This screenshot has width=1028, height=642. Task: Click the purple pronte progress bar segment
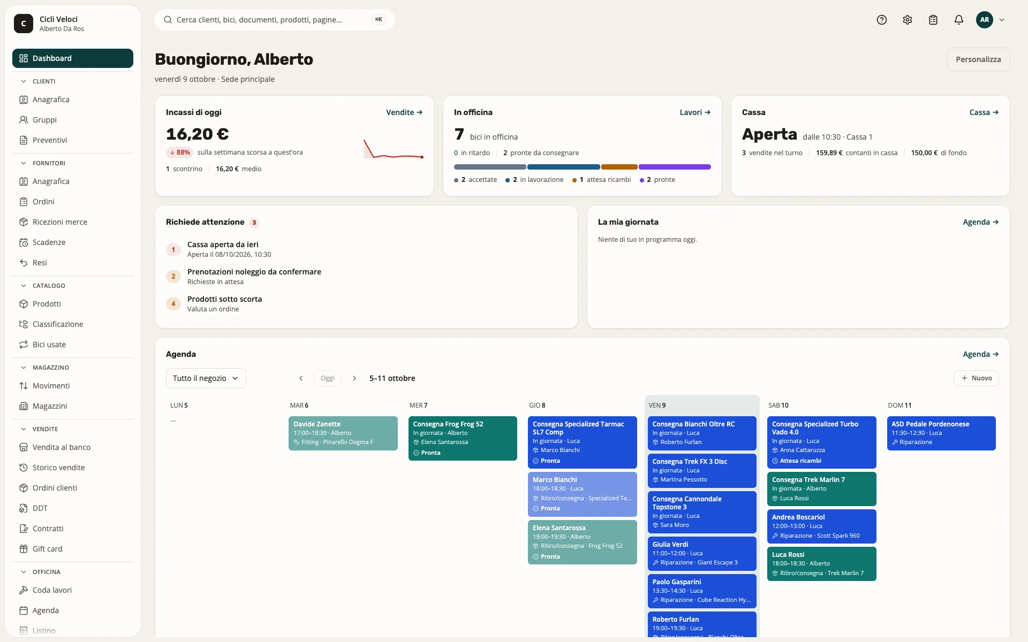point(675,167)
